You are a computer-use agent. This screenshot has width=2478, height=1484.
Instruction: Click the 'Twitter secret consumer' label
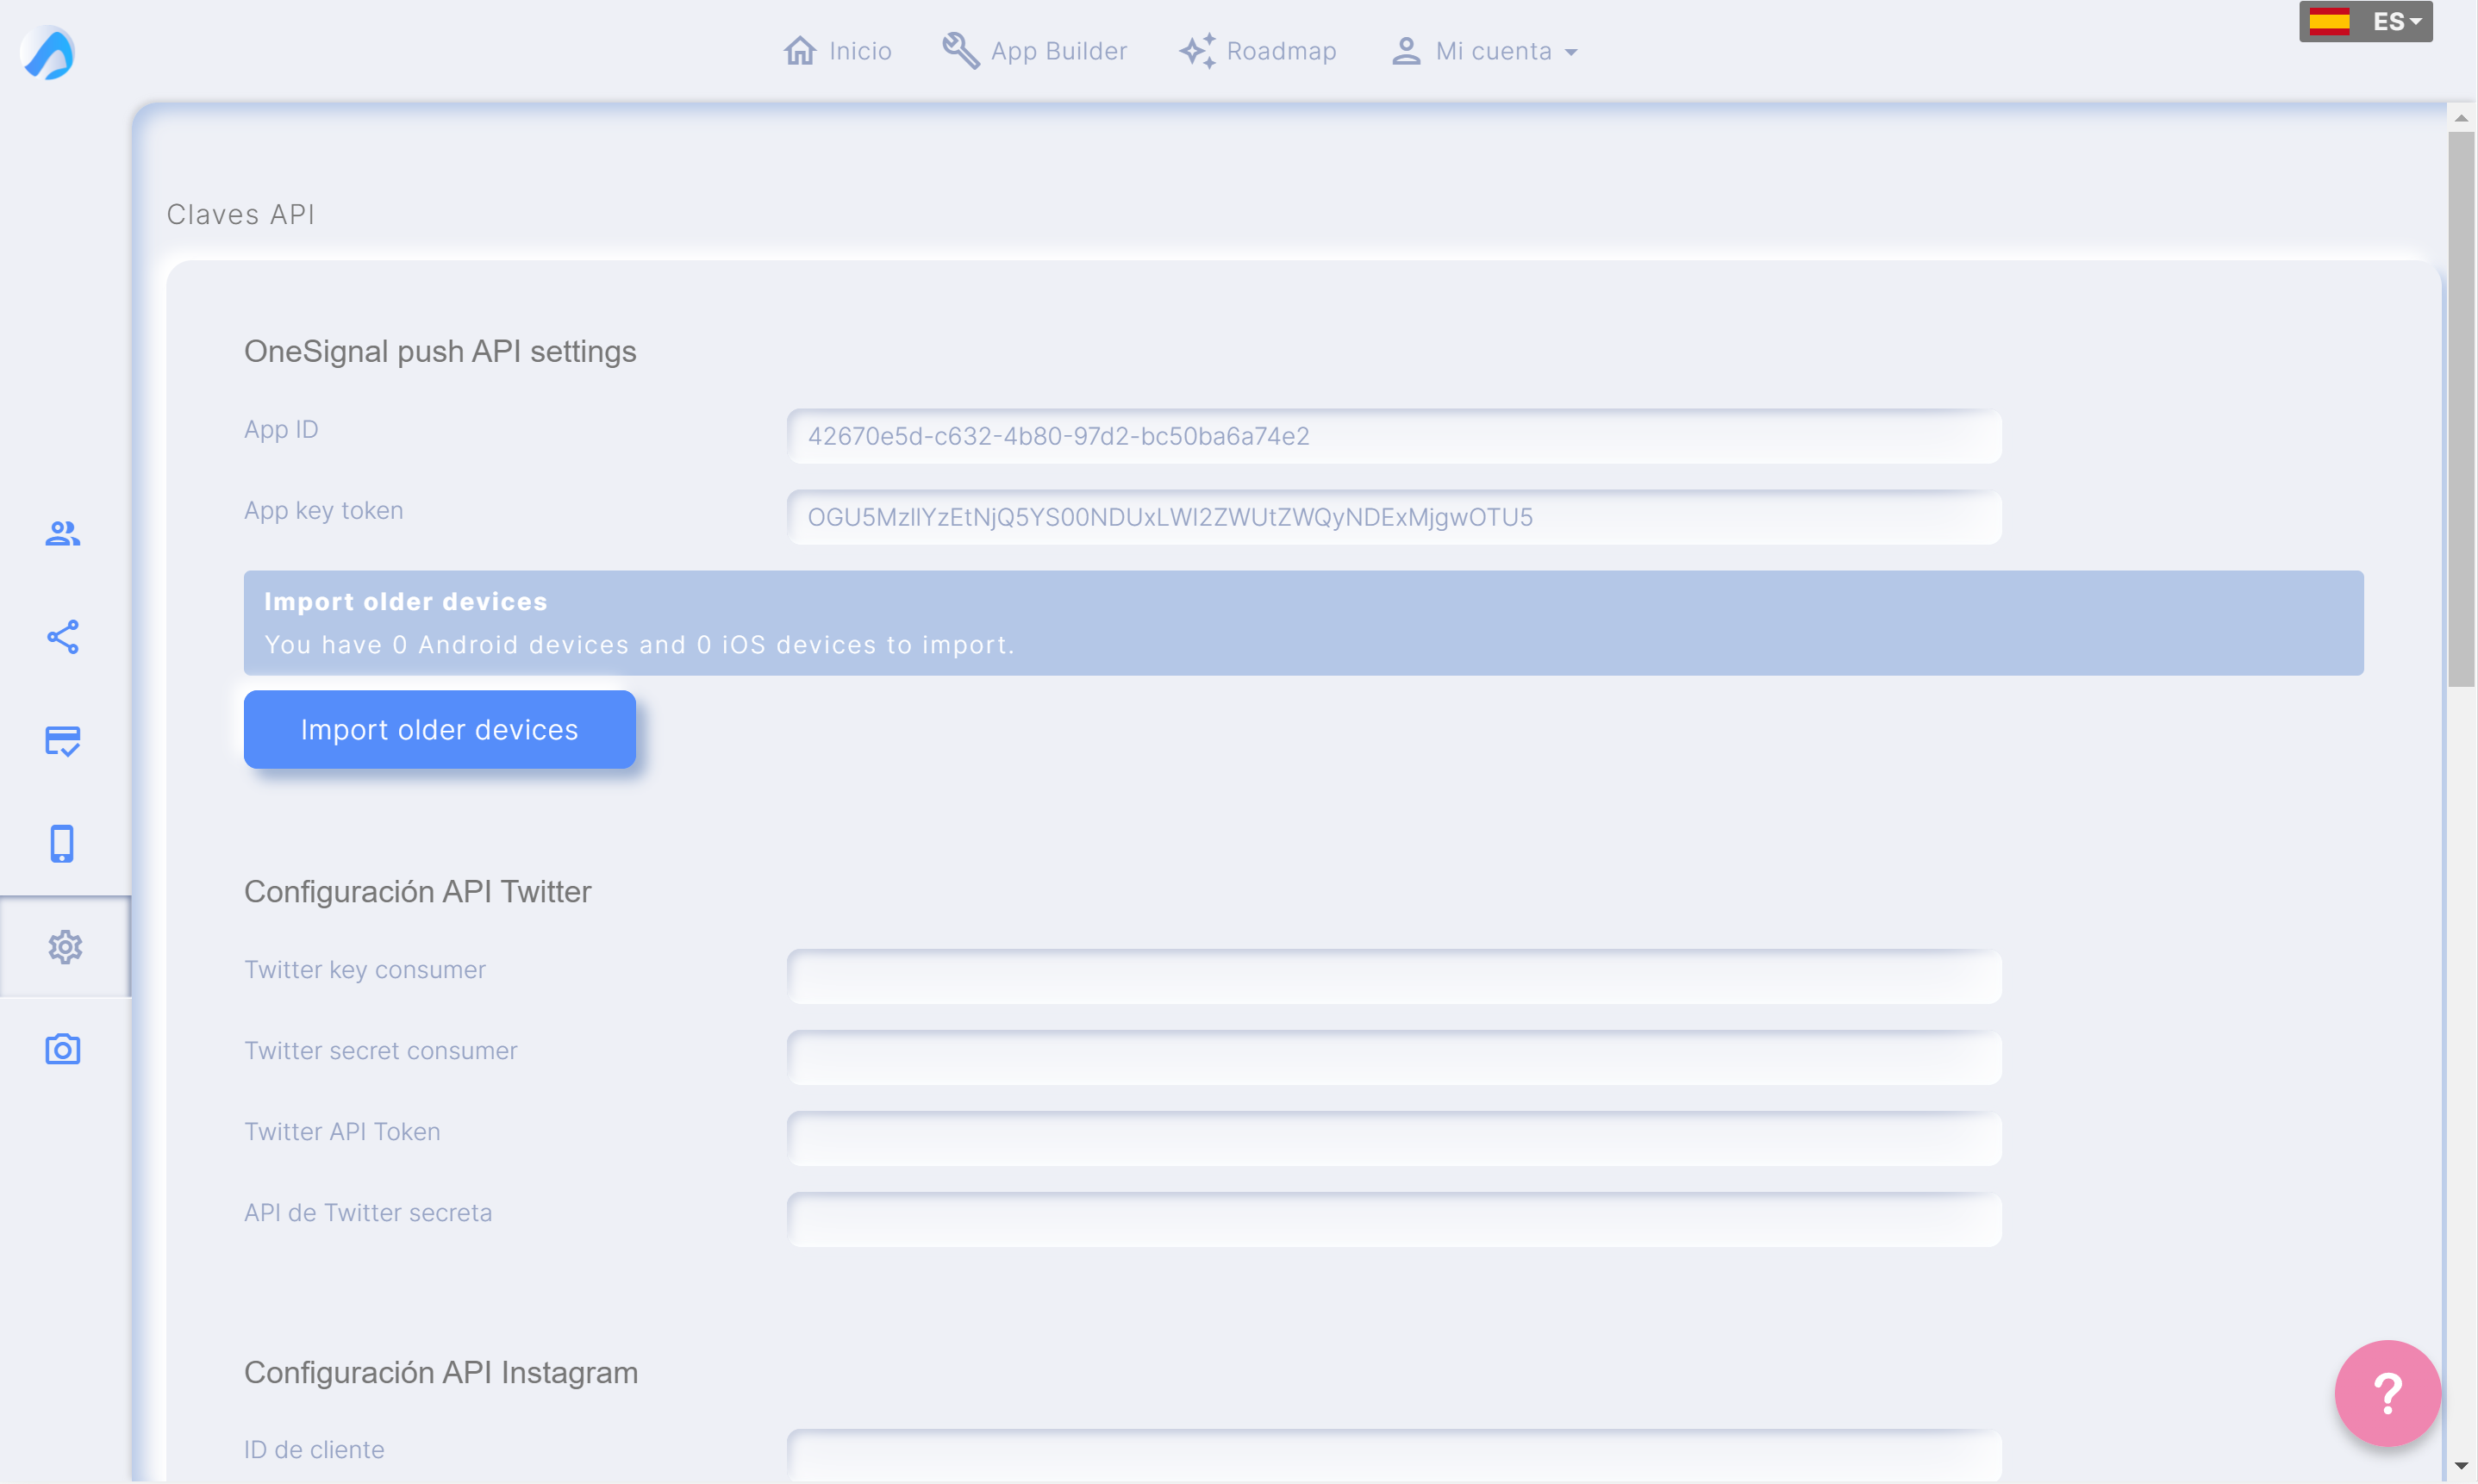pos(381,1050)
